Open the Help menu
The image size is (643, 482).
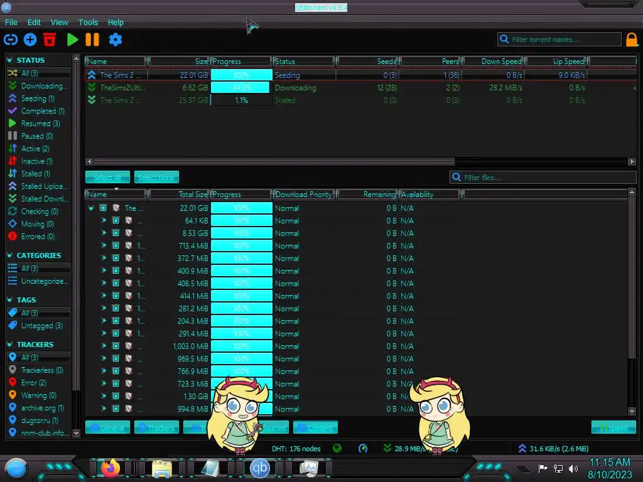pyautogui.click(x=116, y=22)
